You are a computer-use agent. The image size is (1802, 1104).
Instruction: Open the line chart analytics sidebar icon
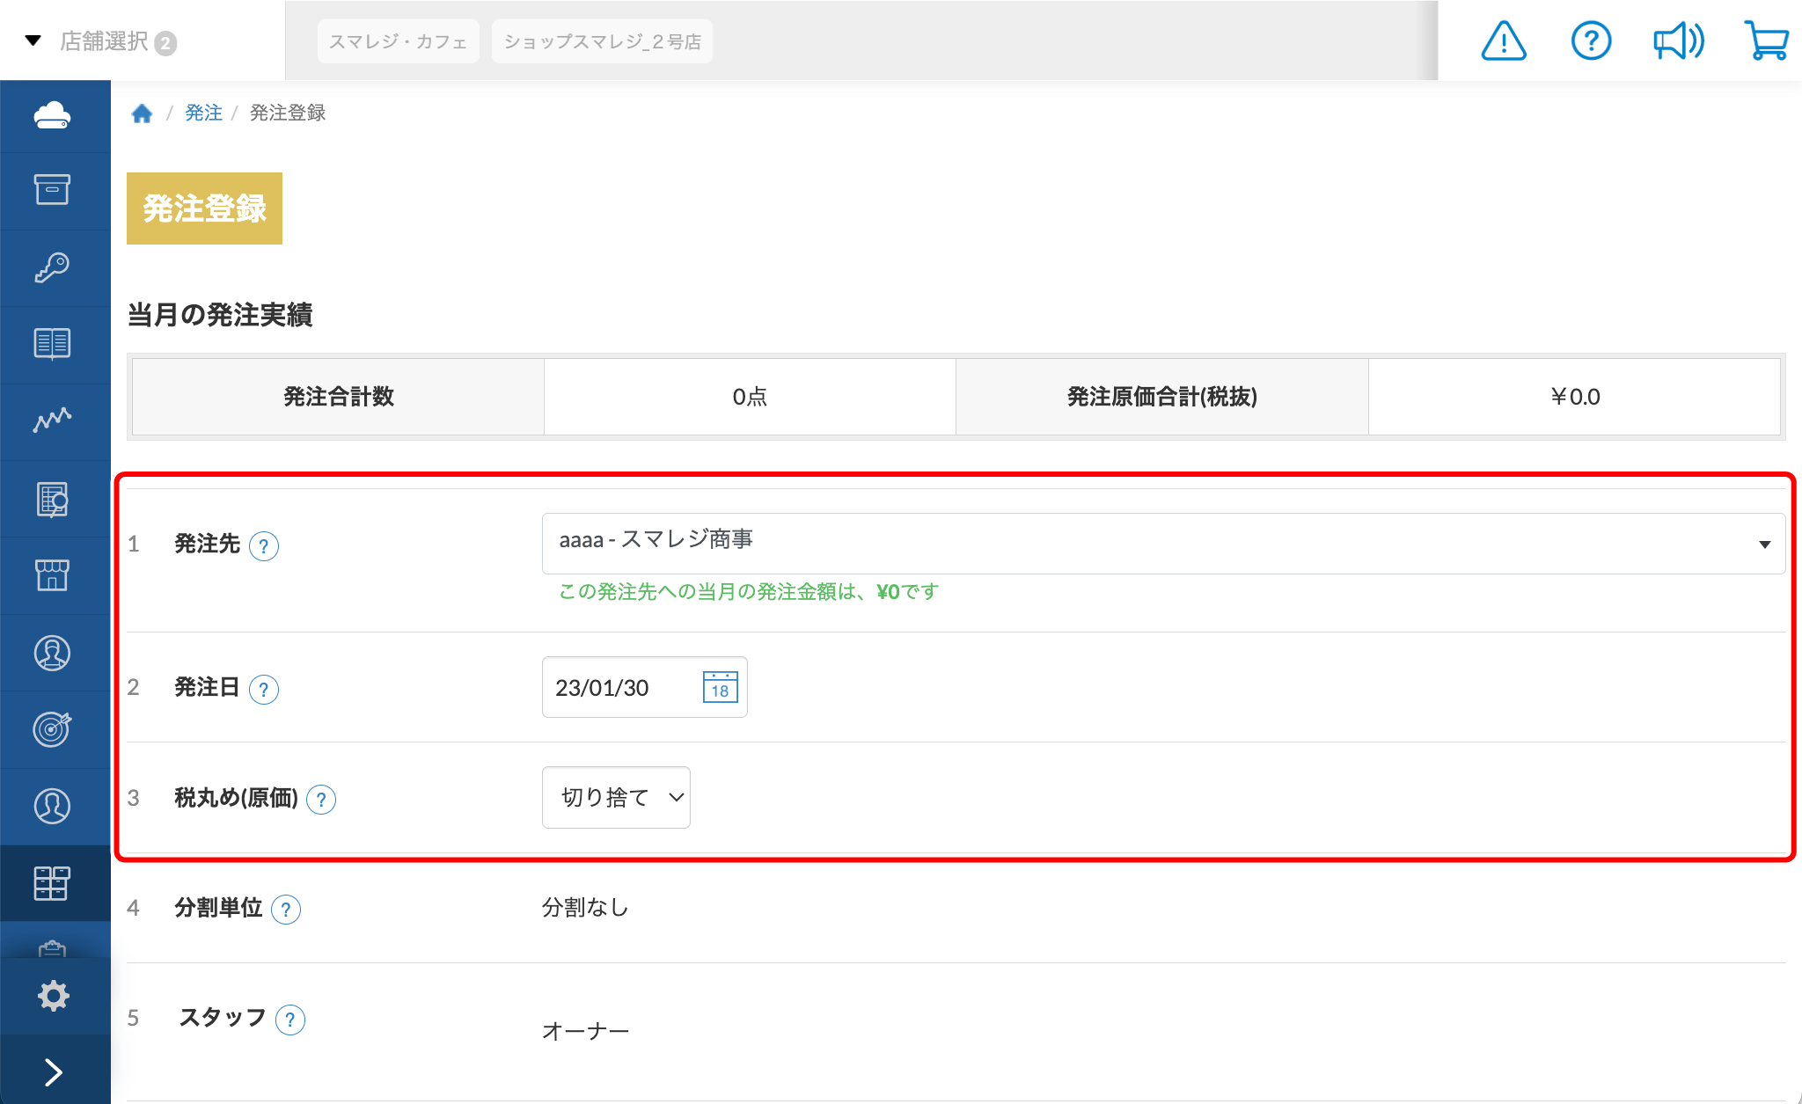pyautogui.click(x=53, y=420)
